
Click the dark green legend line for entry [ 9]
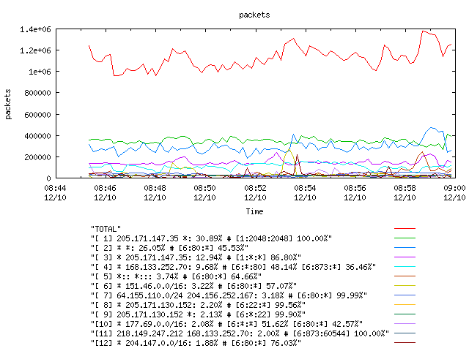(x=405, y=314)
